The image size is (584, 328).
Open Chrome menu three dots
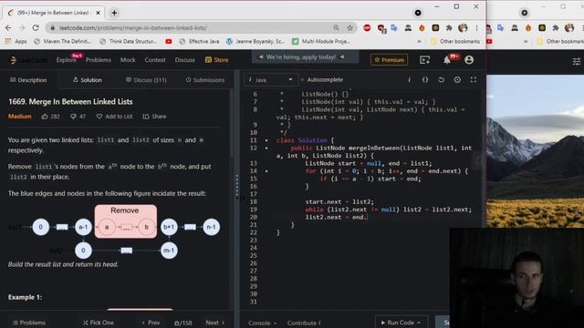point(476,28)
